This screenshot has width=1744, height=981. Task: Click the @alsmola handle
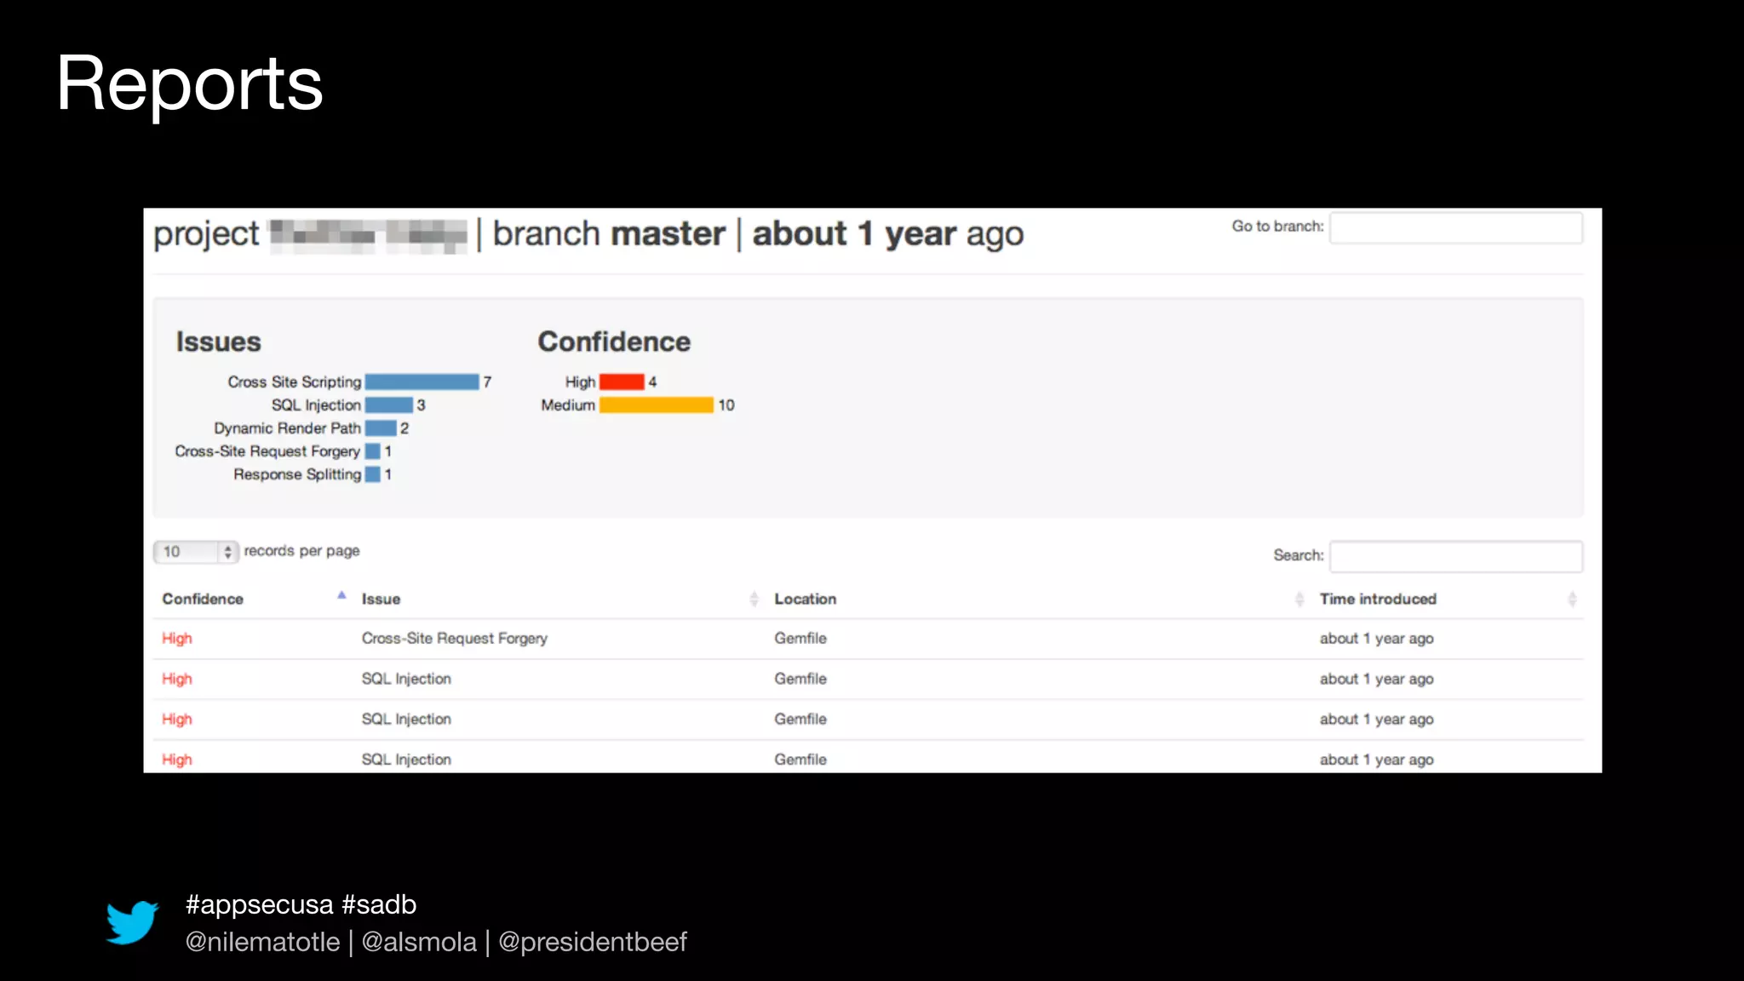click(419, 942)
